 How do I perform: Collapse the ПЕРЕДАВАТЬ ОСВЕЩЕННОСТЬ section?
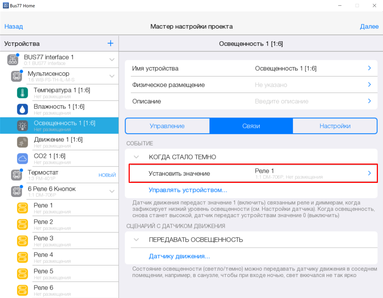pos(137,240)
